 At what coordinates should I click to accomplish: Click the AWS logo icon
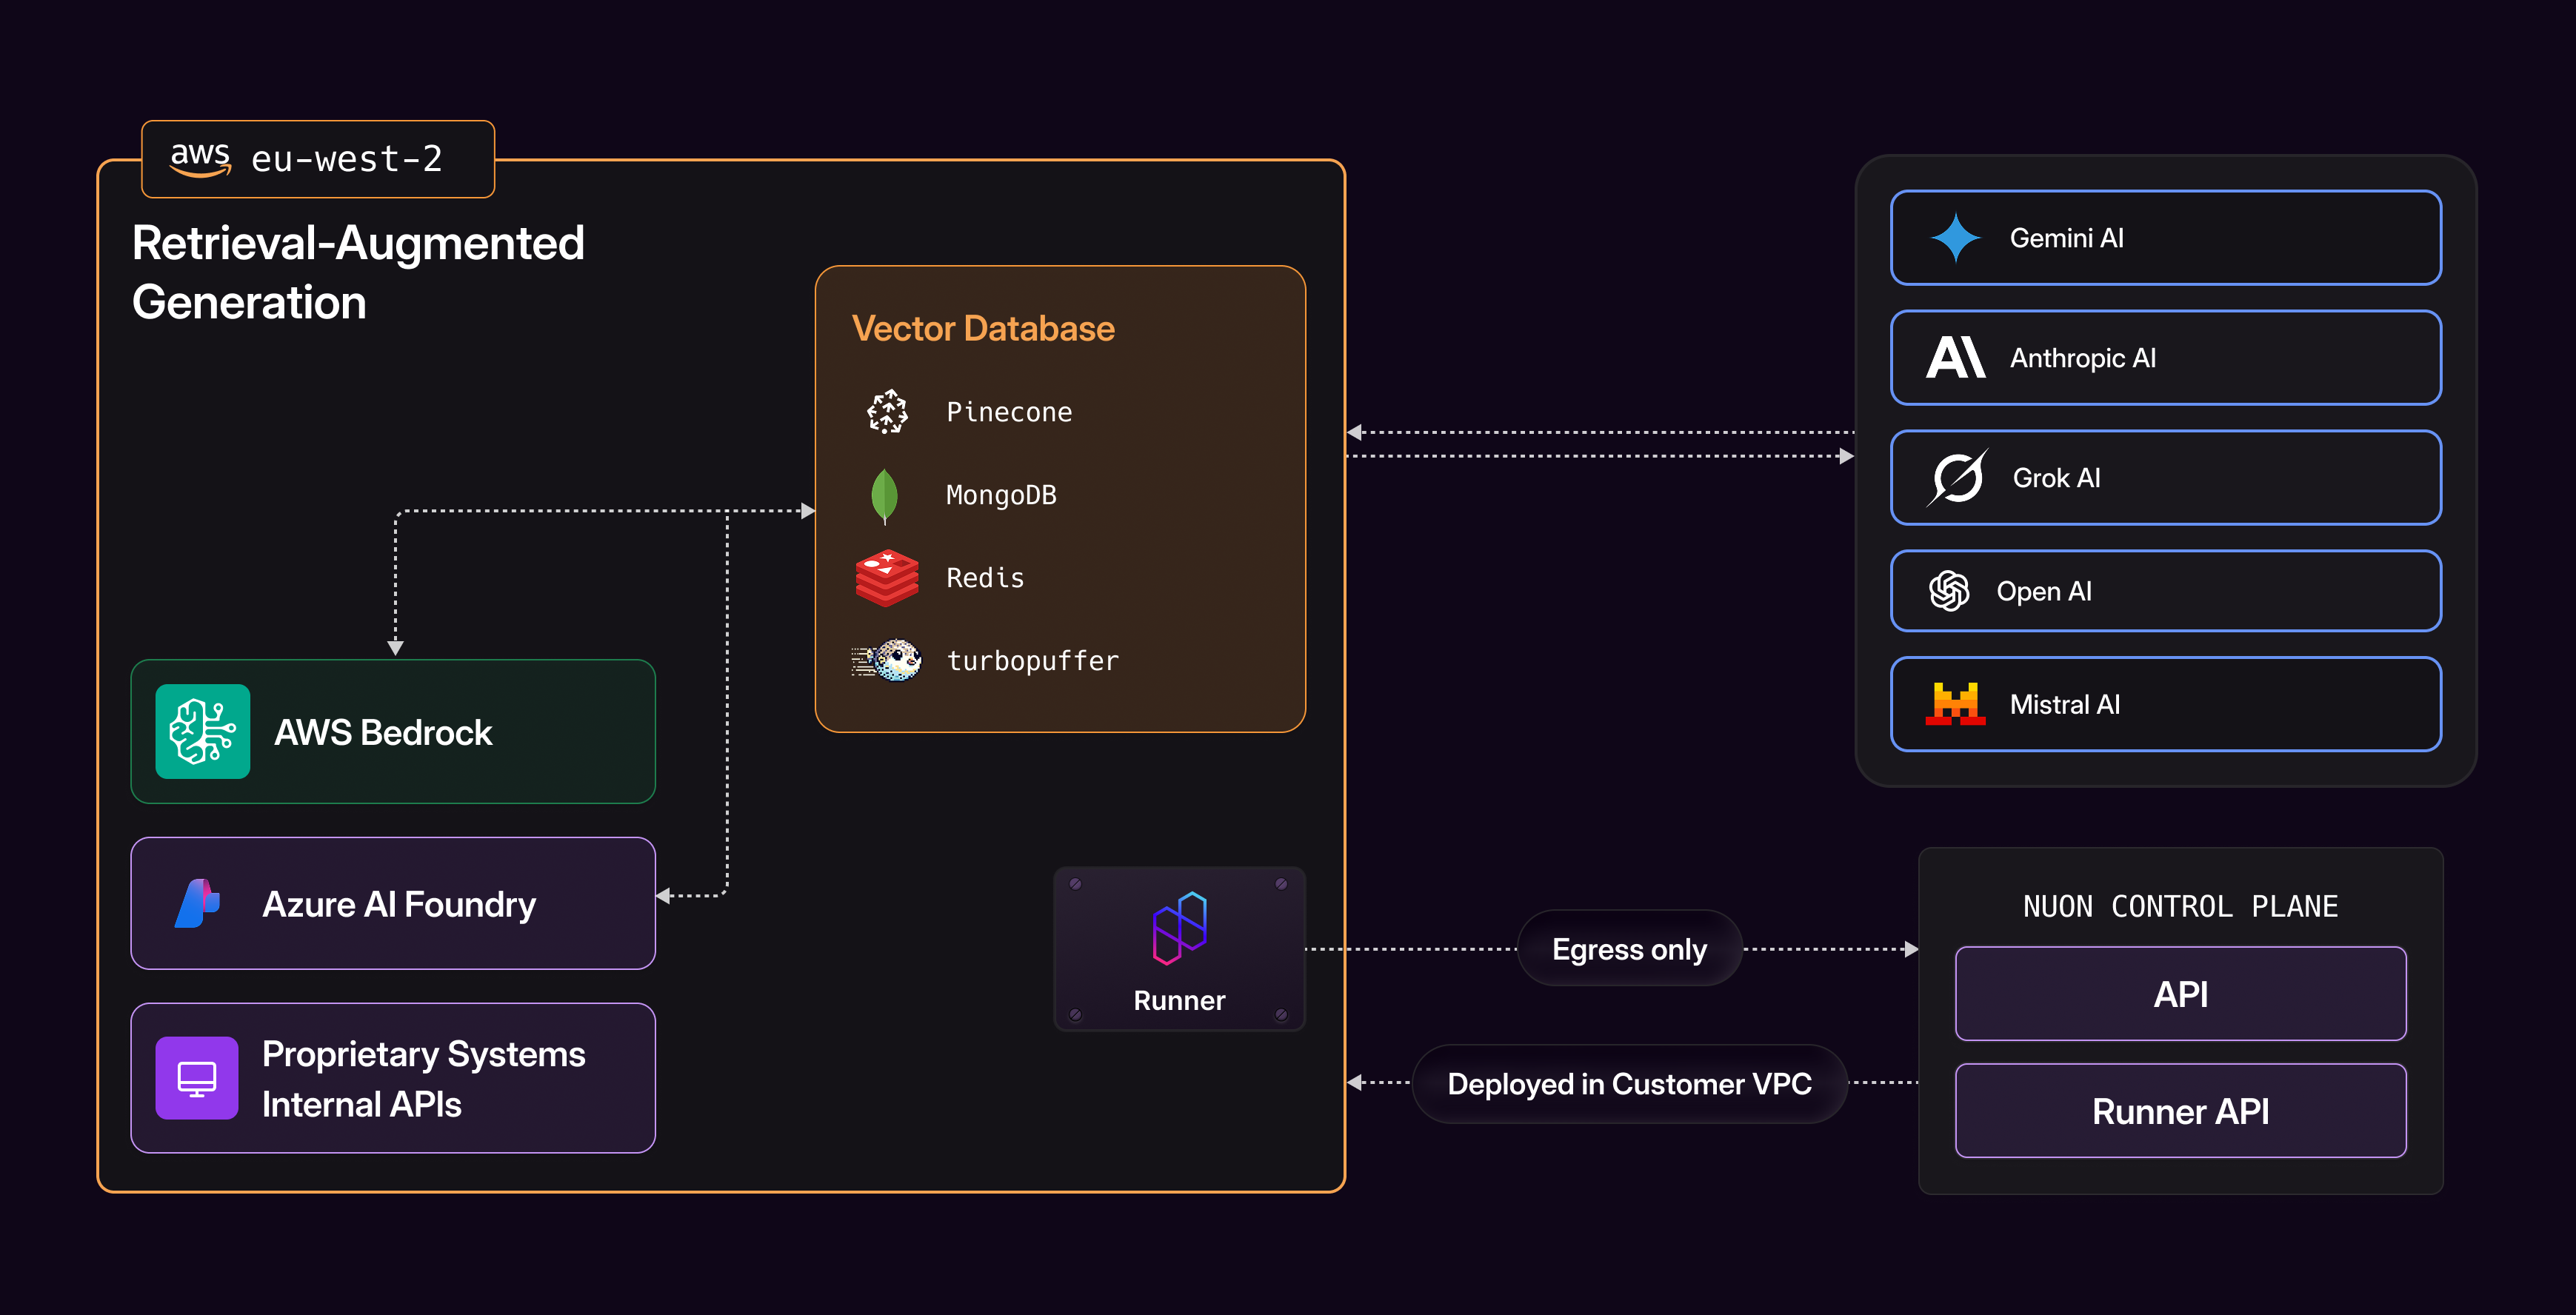(x=200, y=159)
